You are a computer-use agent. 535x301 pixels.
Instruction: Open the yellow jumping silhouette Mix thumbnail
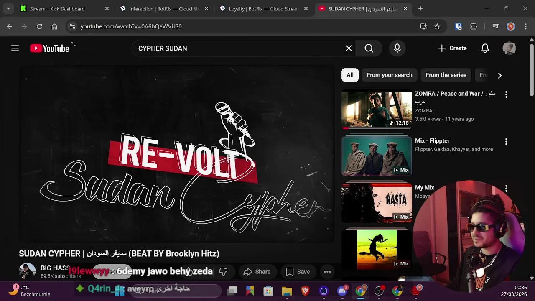tap(377, 250)
